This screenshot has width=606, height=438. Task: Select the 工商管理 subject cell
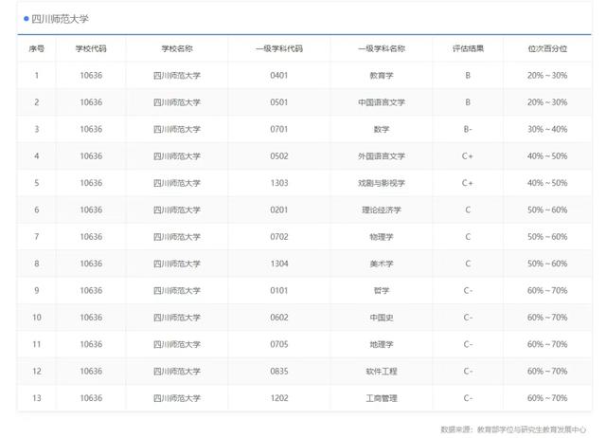(382, 398)
